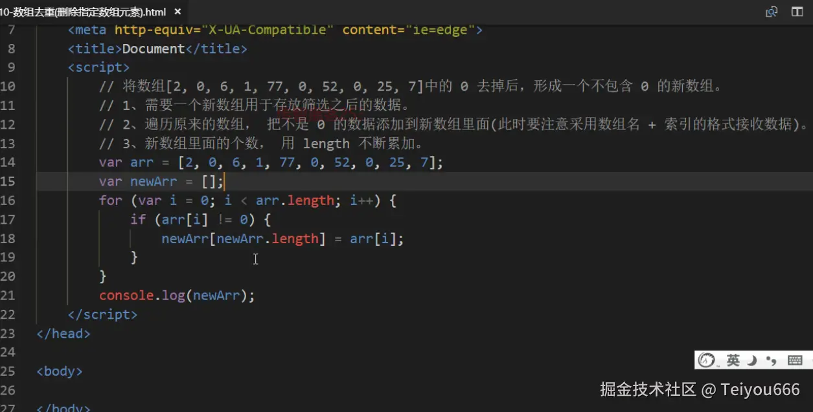Open the input method logo menu

(707, 361)
